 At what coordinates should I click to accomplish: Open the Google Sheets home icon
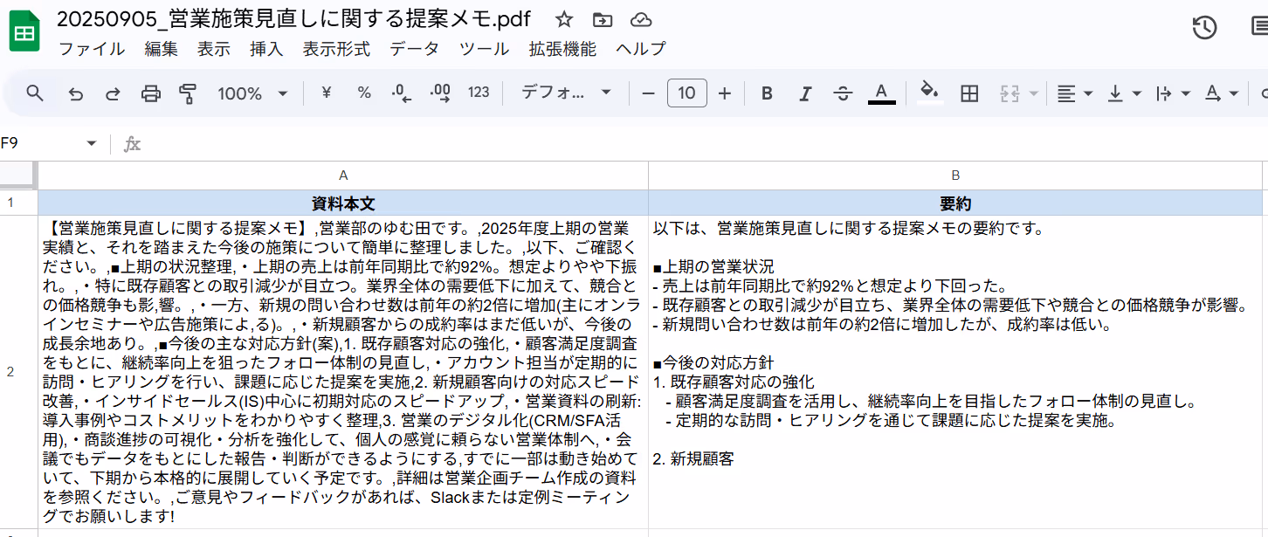coord(24,32)
